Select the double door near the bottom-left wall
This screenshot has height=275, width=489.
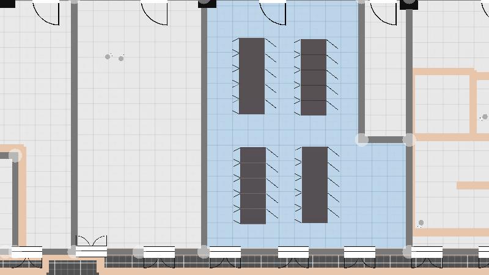click(x=91, y=243)
